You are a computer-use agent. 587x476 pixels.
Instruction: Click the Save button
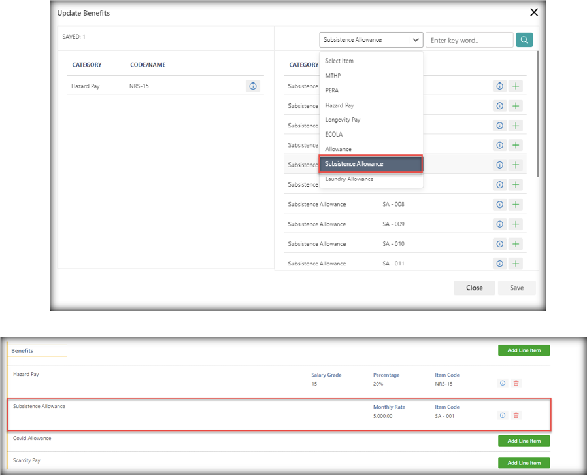[x=516, y=288]
